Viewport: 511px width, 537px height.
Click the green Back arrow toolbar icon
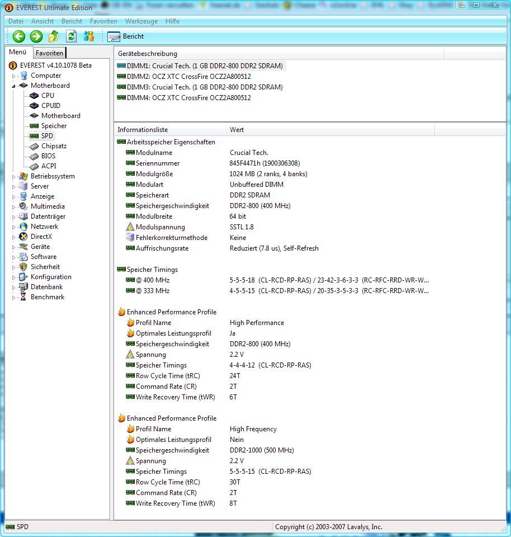point(19,36)
